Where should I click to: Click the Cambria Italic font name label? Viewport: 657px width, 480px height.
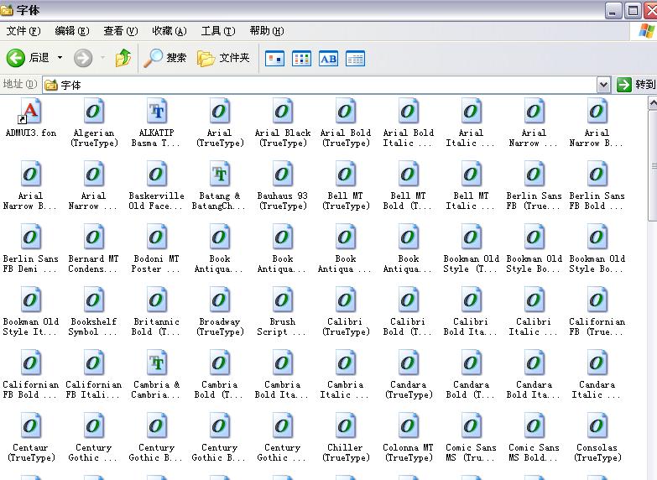point(345,390)
